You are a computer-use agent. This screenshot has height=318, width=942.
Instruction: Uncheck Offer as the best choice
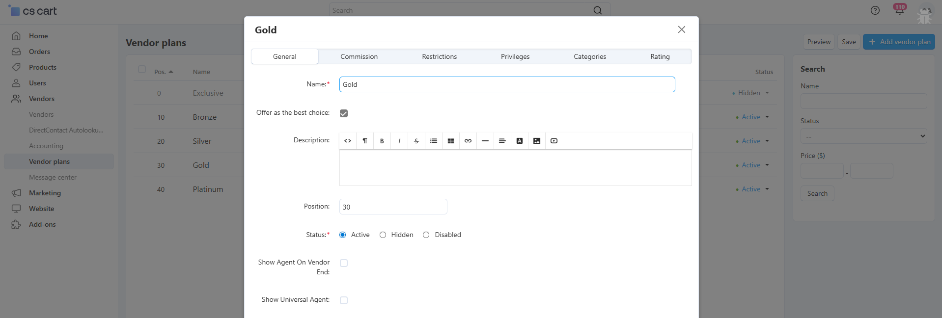(344, 113)
